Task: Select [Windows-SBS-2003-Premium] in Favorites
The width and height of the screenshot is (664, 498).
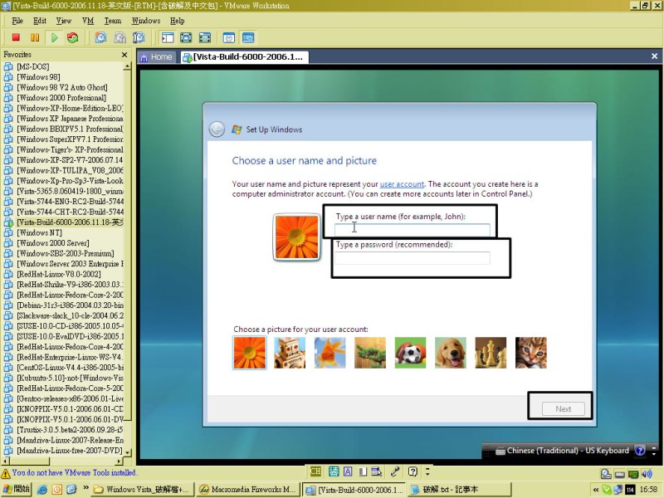Action: point(66,254)
